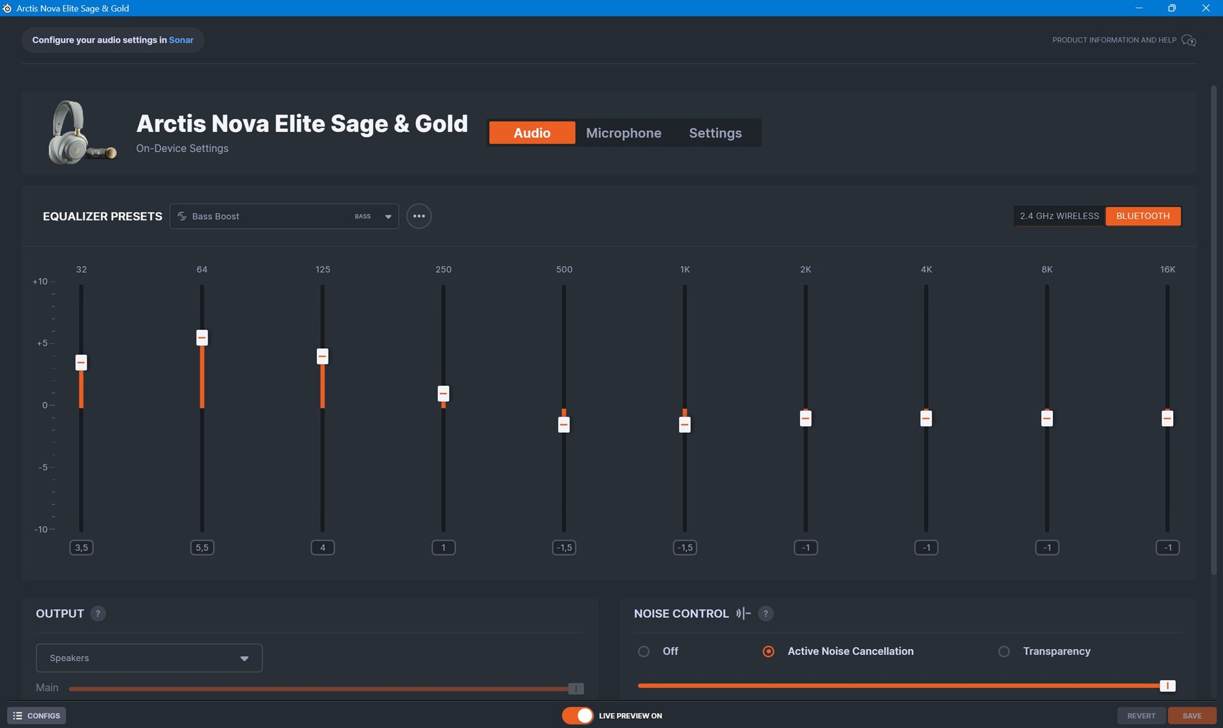Click the product information help chat icon
The width and height of the screenshot is (1223, 728).
click(x=1188, y=40)
